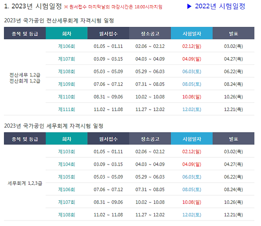Click the 회차 header in the 전산세무회계 table
This screenshot has width=261, height=226.
66,34
